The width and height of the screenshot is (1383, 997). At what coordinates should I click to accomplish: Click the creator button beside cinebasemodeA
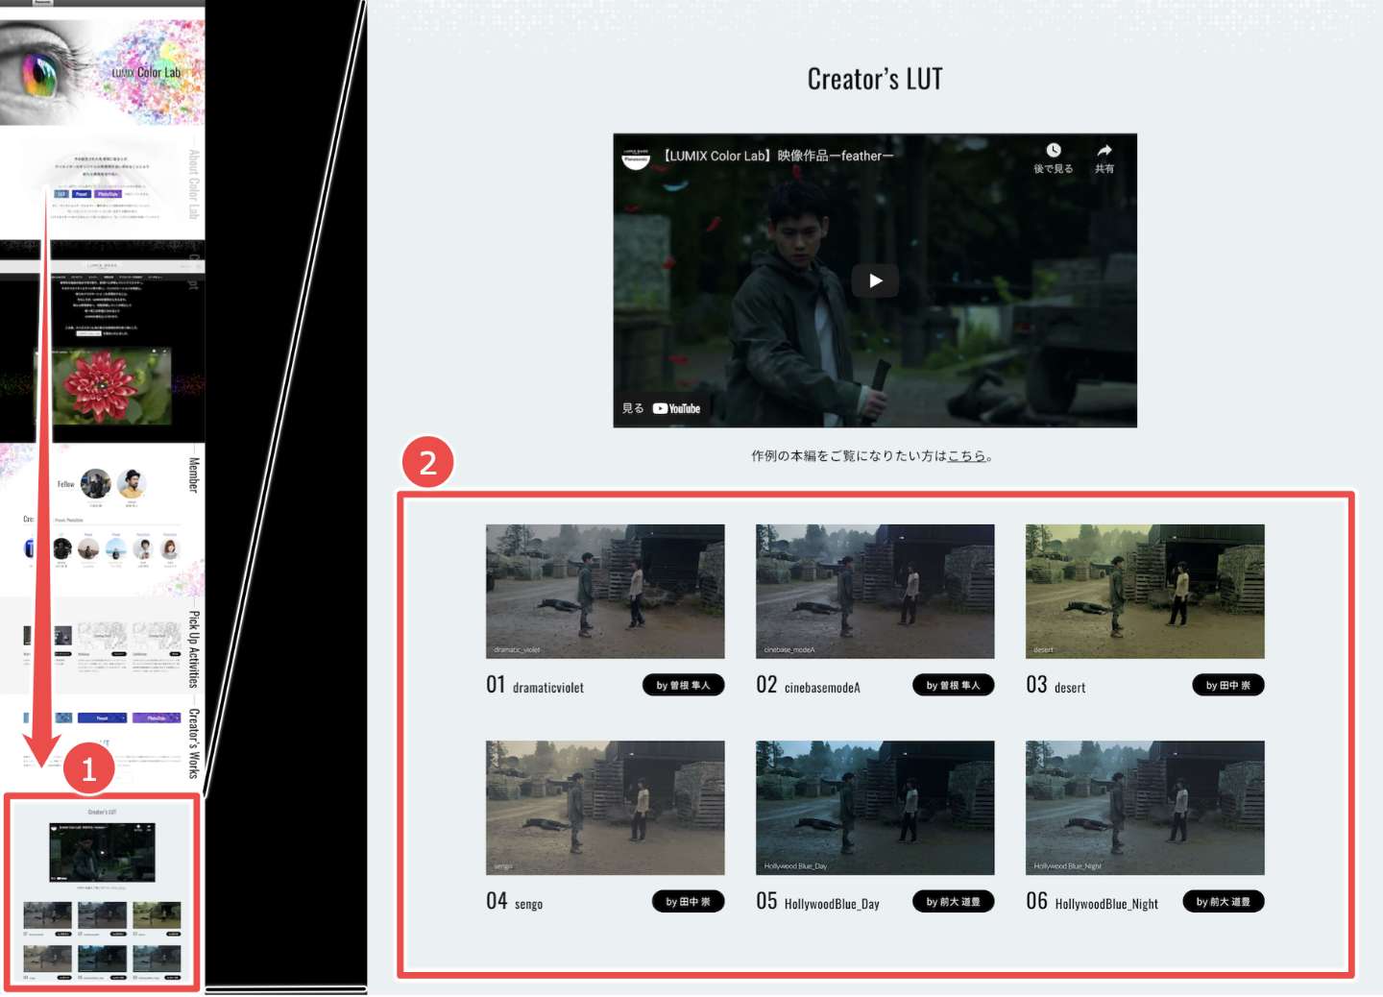[x=954, y=685]
